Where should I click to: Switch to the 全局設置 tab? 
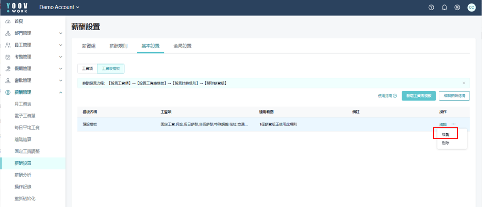tap(183, 46)
